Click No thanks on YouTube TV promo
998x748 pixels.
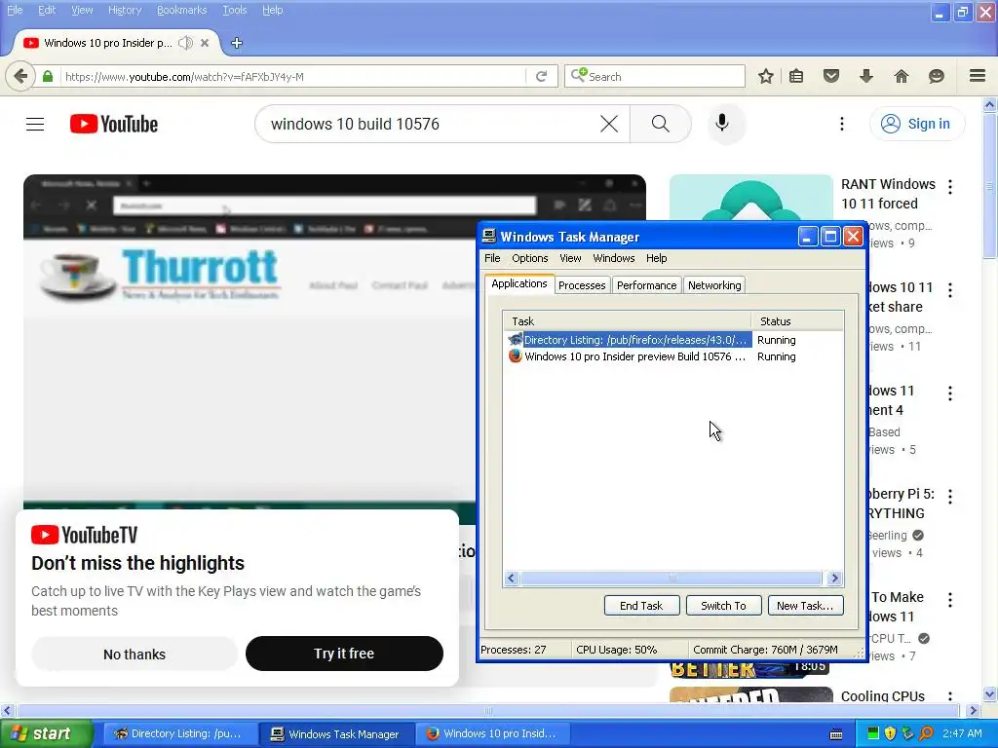coord(134,654)
